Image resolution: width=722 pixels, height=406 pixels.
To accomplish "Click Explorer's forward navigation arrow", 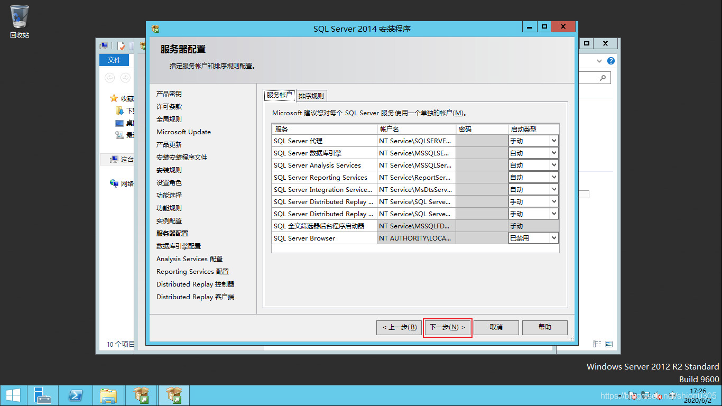I will (x=125, y=78).
